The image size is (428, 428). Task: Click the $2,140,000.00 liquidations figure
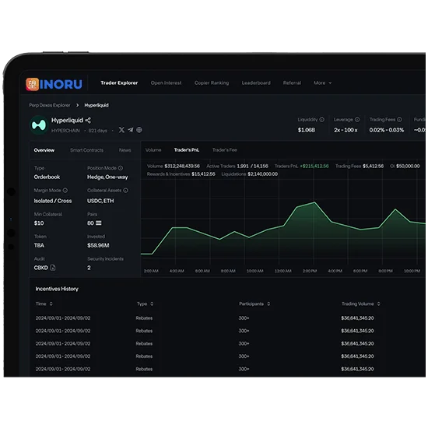[x=262, y=174]
